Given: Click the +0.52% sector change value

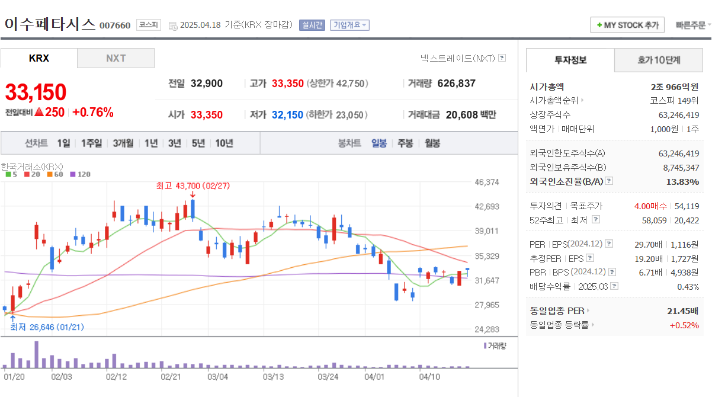Looking at the screenshot, I should point(684,325).
